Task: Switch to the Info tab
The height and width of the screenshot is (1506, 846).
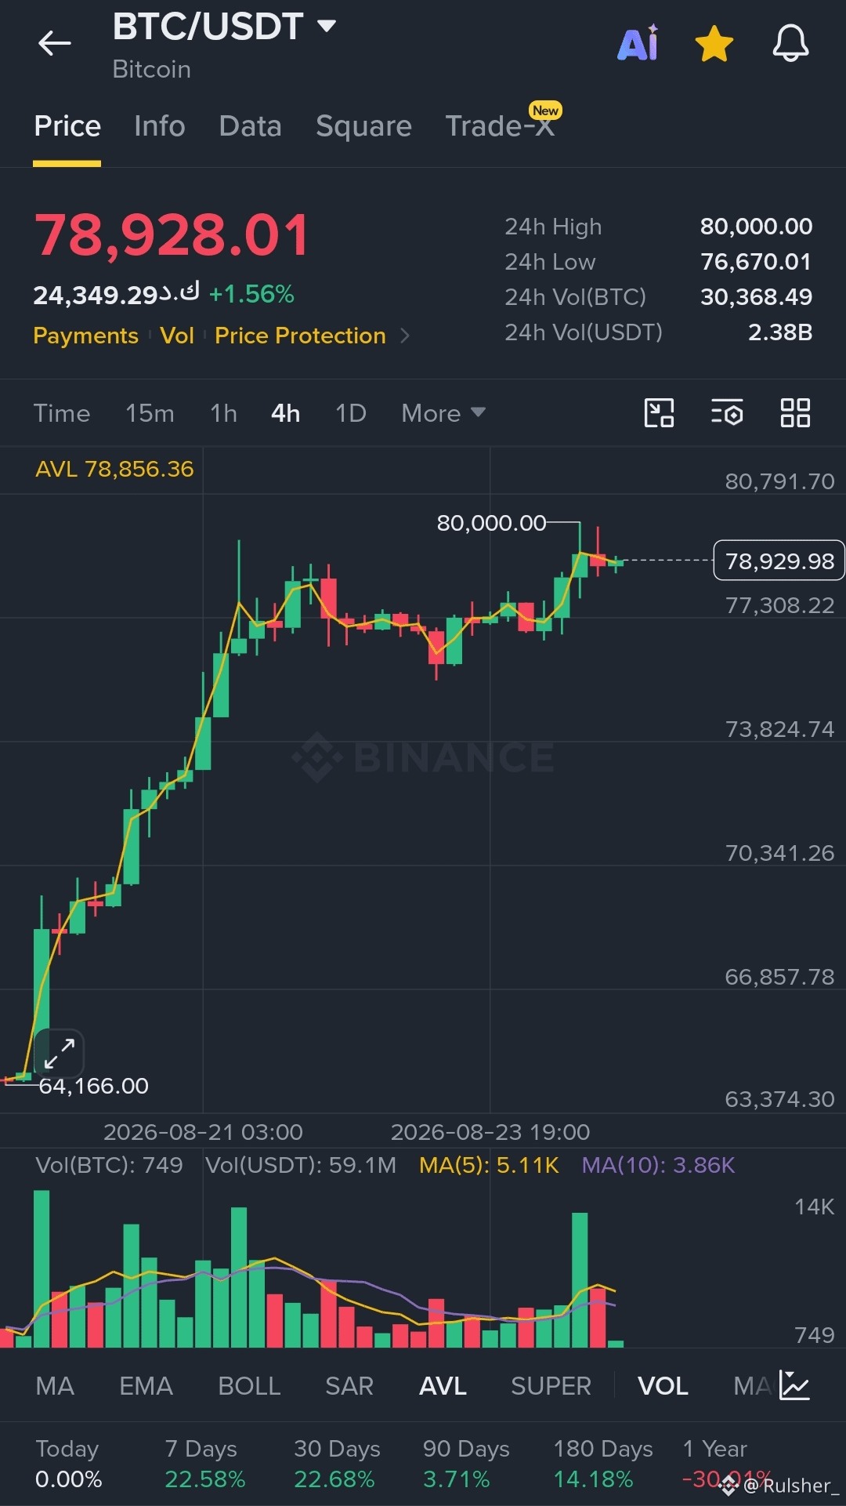Action: click(160, 126)
